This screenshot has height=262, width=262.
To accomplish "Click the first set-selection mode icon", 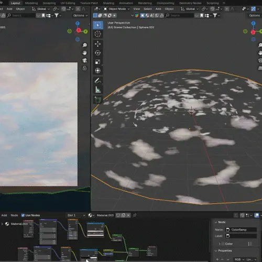I will 95,16.
